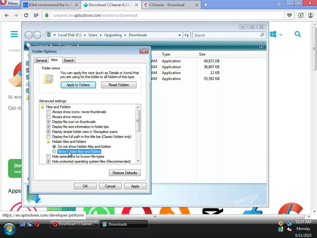Enable Always show icons, never thumbnails
Image resolution: width=317 pixels, height=238 pixels.
point(48,112)
